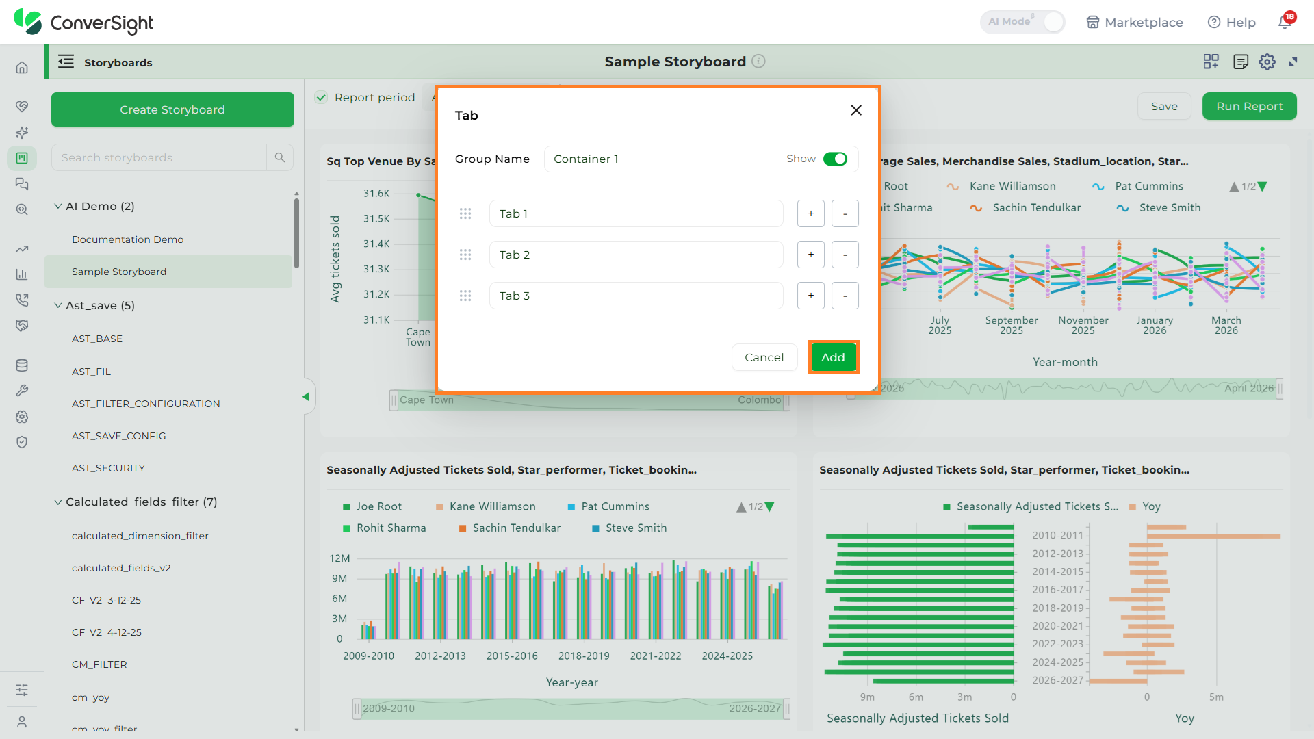The image size is (1314, 739).
Task: Remove Tab 2 with minus button
Action: tap(845, 255)
